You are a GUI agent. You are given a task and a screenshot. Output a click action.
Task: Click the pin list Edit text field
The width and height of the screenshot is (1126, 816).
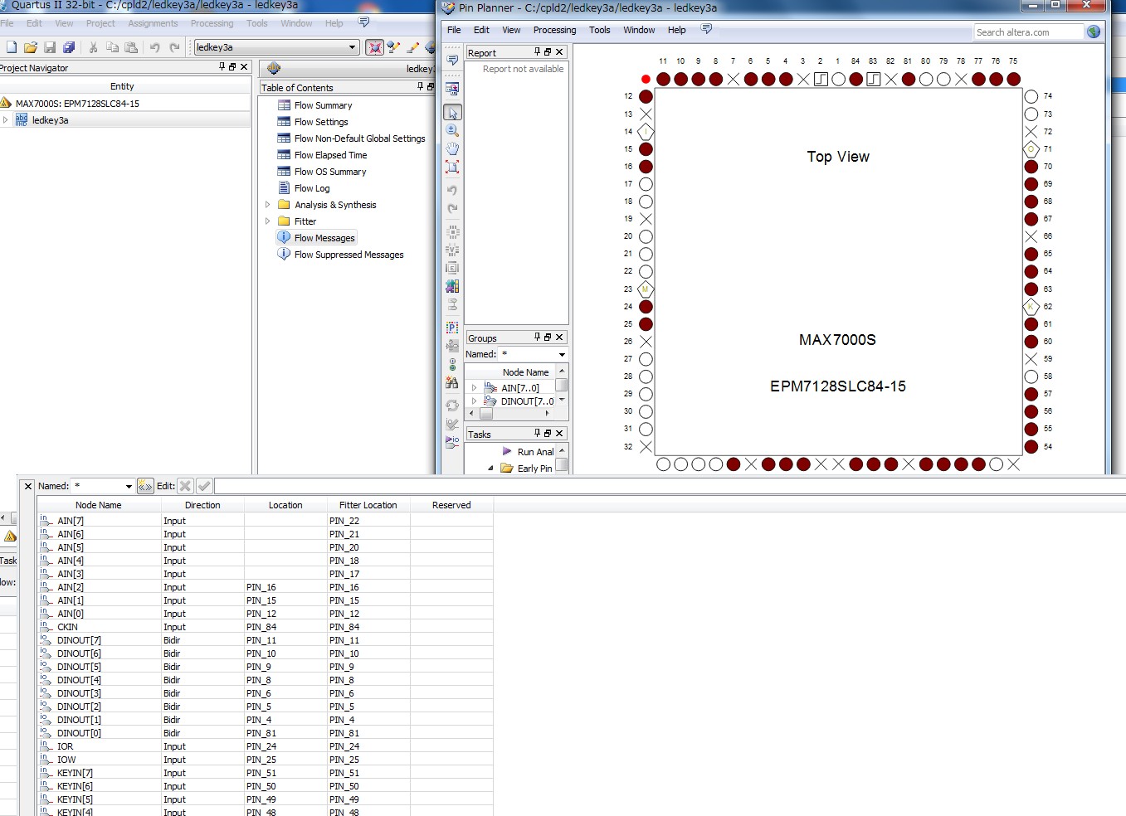tap(670, 486)
